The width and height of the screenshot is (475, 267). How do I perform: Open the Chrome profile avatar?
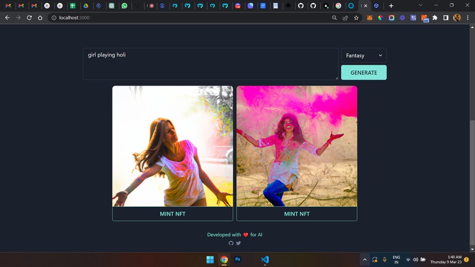click(457, 18)
